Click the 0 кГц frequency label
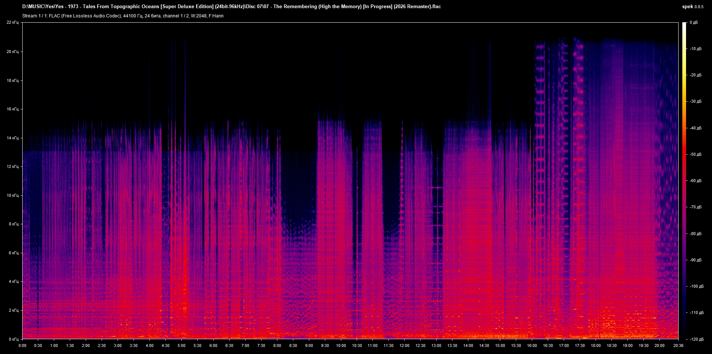 tap(14, 339)
